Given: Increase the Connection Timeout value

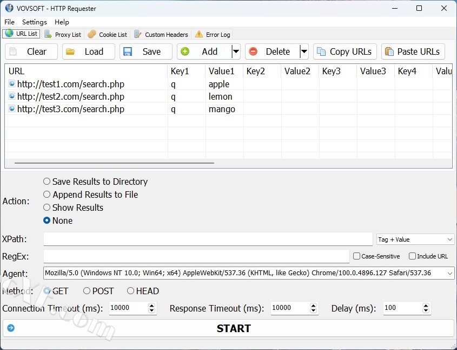Looking at the screenshot, I should [x=151, y=306].
